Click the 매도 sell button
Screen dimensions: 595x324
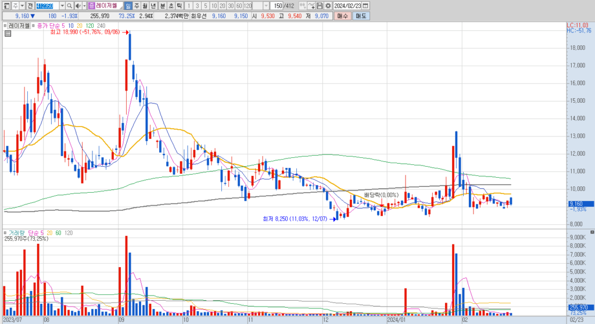click(360, 16)
